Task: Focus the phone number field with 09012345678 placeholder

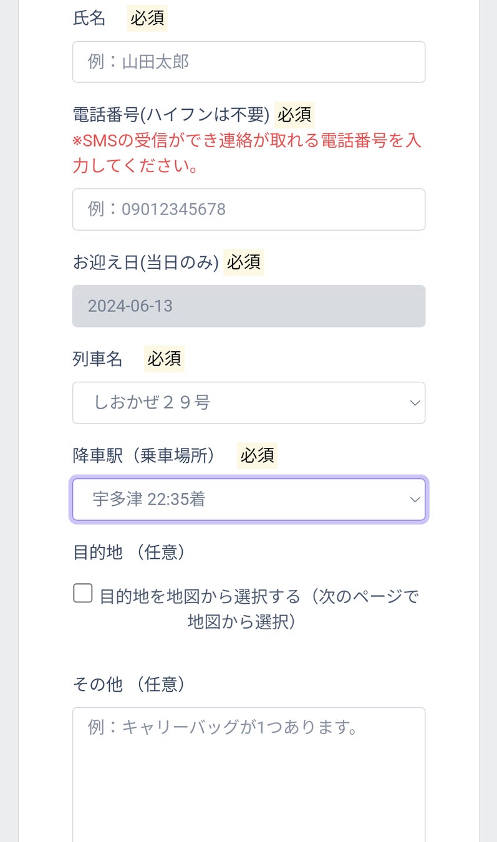Action: 248,209
